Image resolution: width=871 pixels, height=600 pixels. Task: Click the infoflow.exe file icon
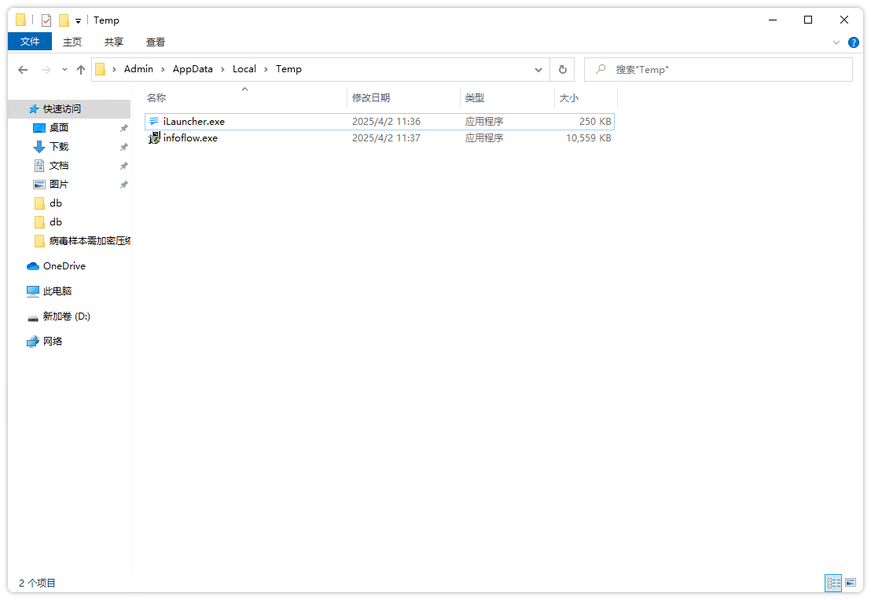coord(154,138)
